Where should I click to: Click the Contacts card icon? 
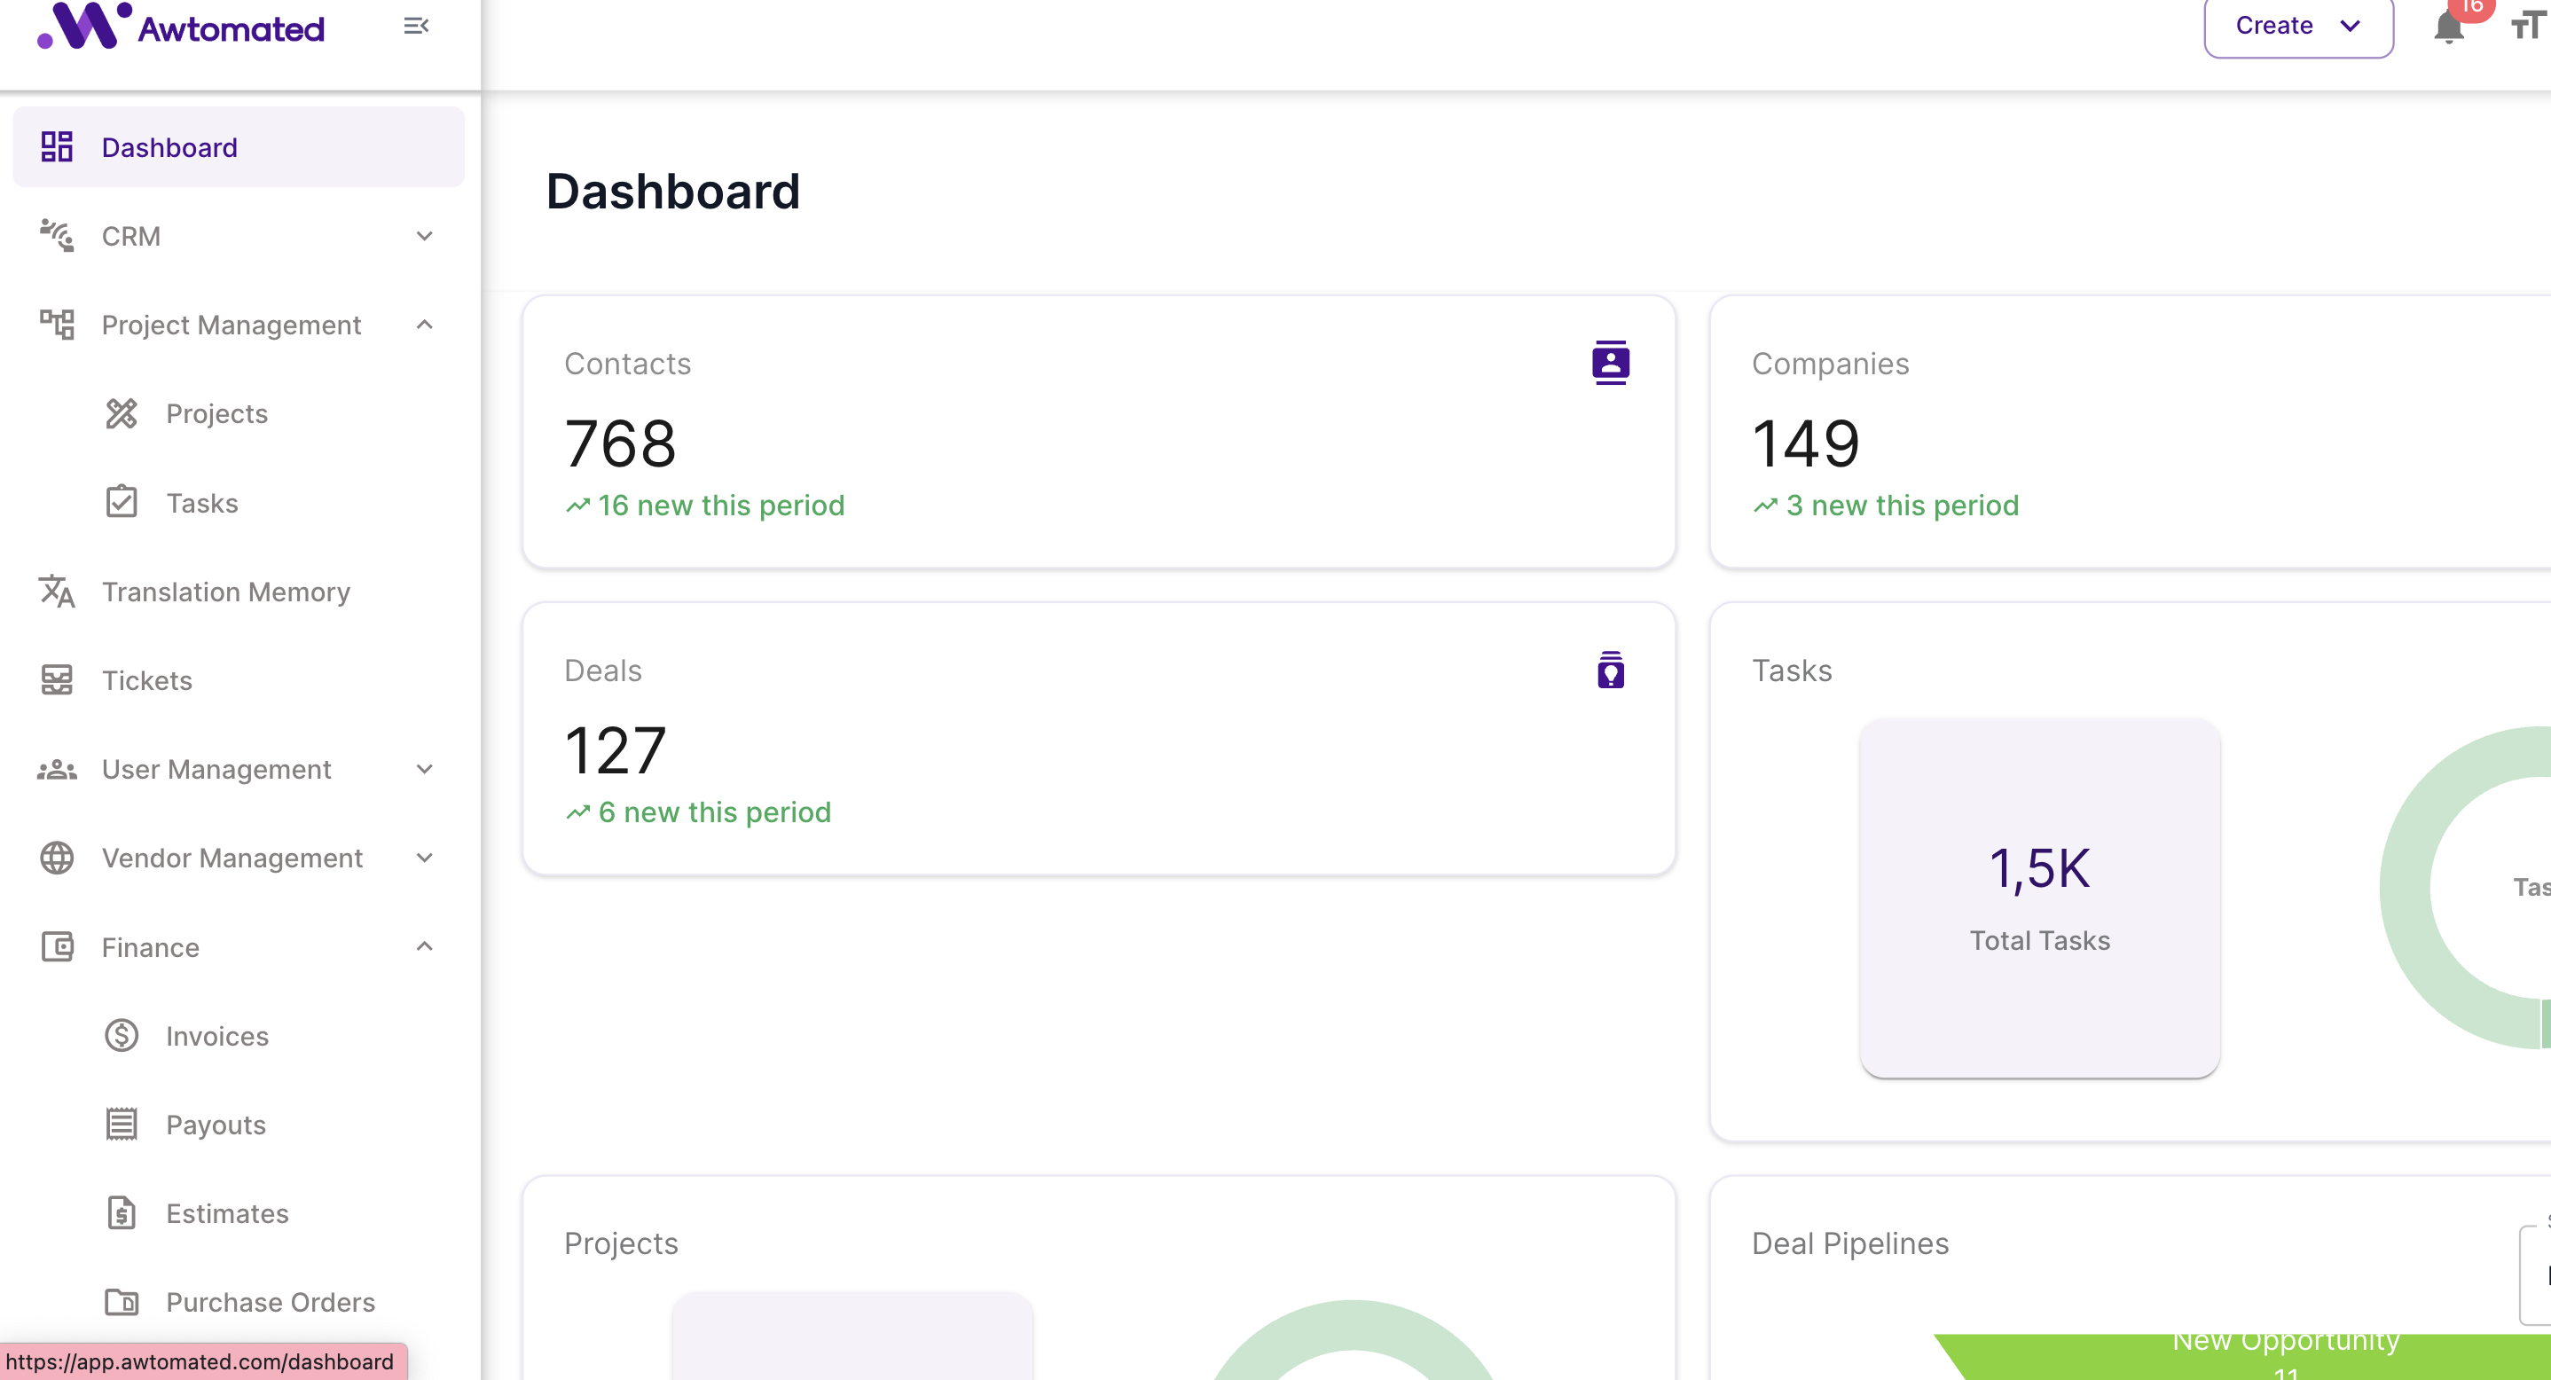pyautogui.click(x=1610, y=363)
